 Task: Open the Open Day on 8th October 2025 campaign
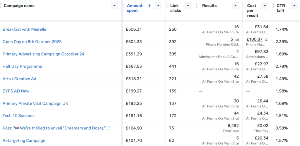[32, 41]
